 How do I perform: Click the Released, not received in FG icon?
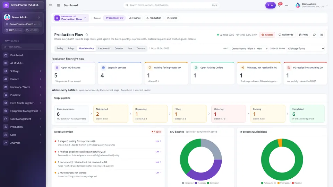pyautogui.click(x=242, y=68)
